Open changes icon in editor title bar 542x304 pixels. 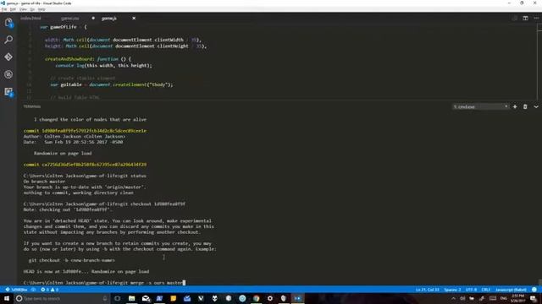click(515, 18)
